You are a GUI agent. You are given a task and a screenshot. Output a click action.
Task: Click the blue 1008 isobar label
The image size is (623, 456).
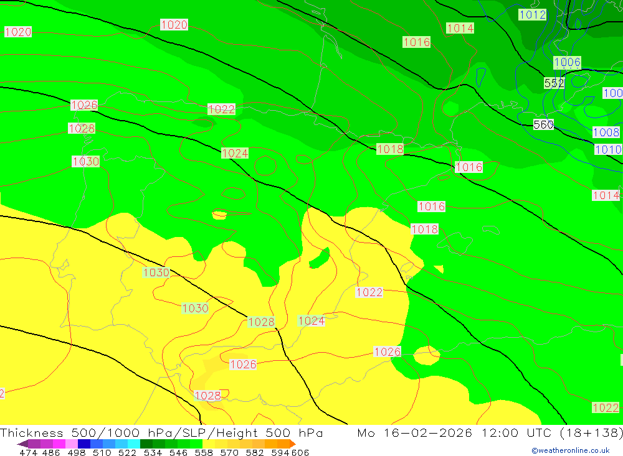pyautogui.click(x=606, y=132)
